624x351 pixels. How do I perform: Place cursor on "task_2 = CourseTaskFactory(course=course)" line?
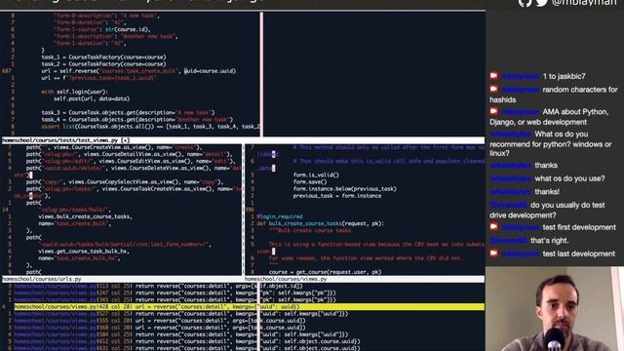click(x=103, y=64)
